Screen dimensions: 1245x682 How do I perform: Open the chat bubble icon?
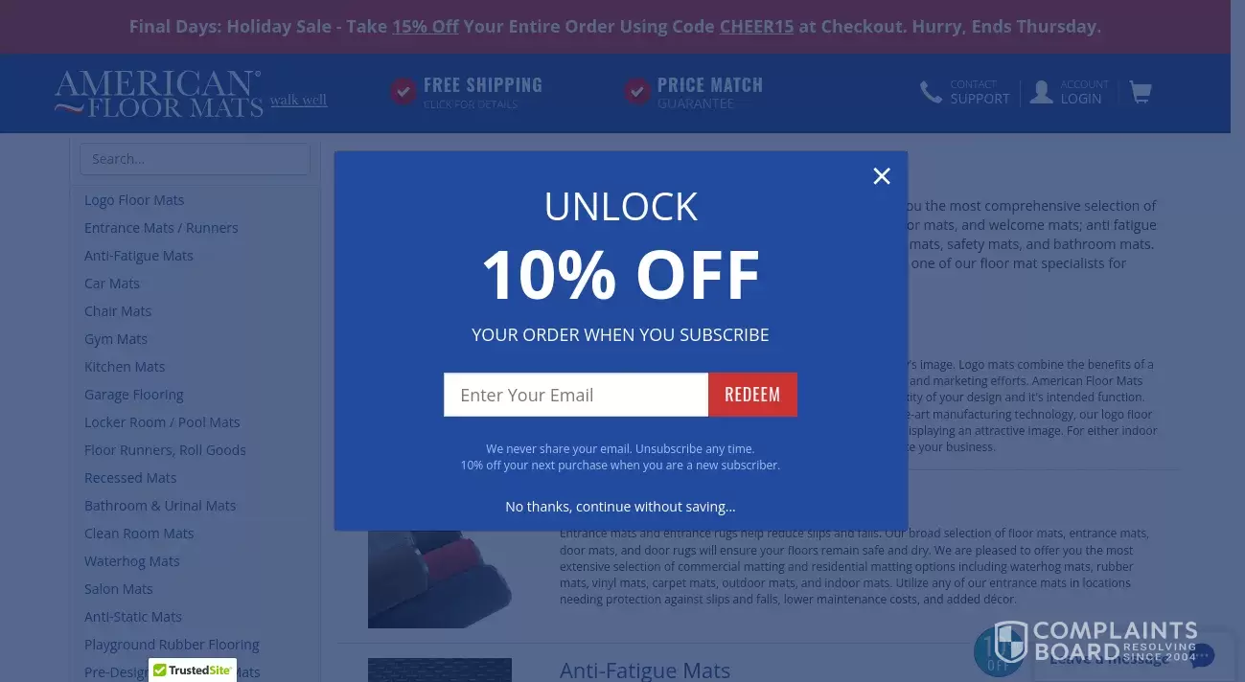tap(1202, 656)
